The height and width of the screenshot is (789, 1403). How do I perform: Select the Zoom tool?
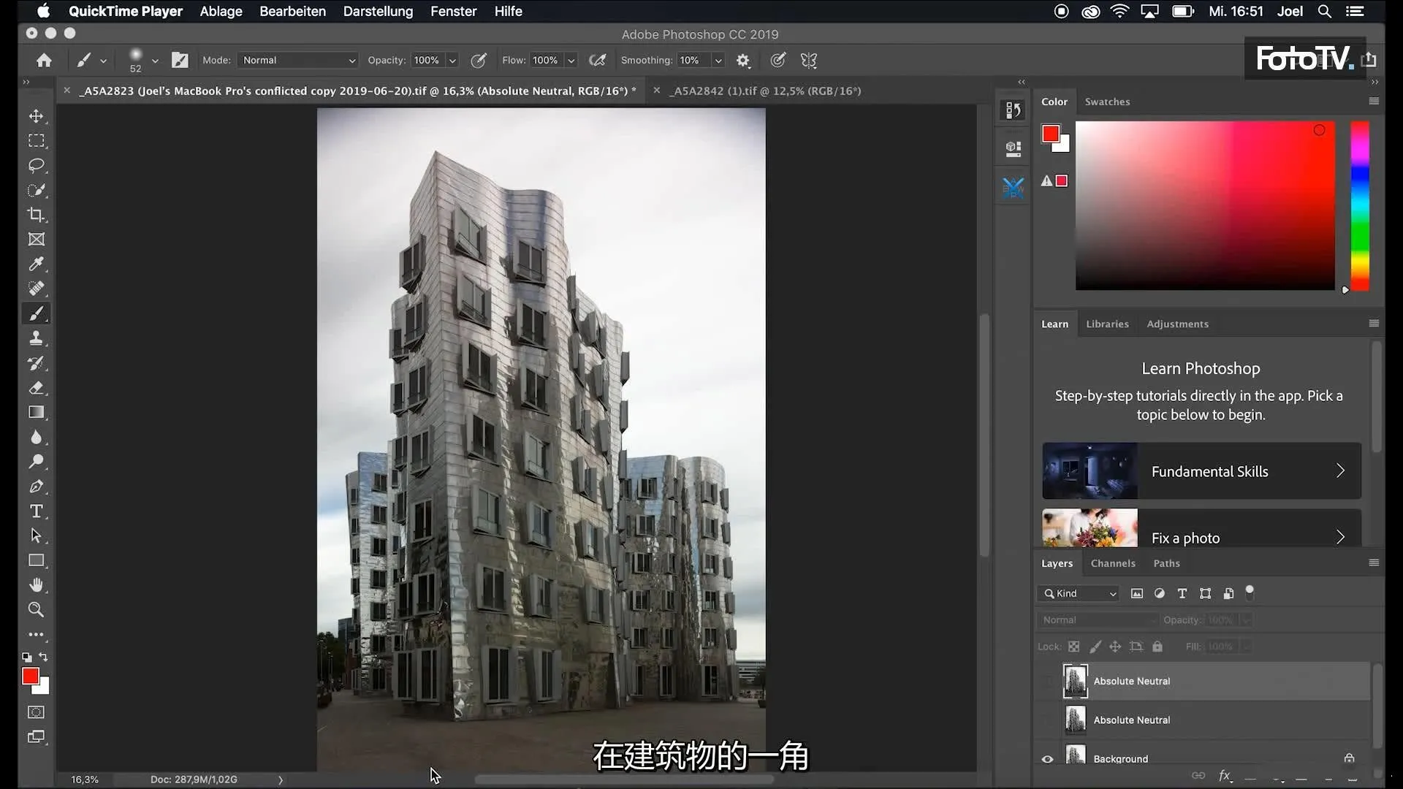[x=36, y=610]
